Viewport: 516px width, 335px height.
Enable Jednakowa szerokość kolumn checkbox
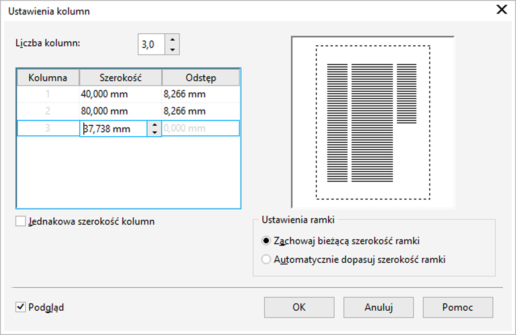point(21,221)
